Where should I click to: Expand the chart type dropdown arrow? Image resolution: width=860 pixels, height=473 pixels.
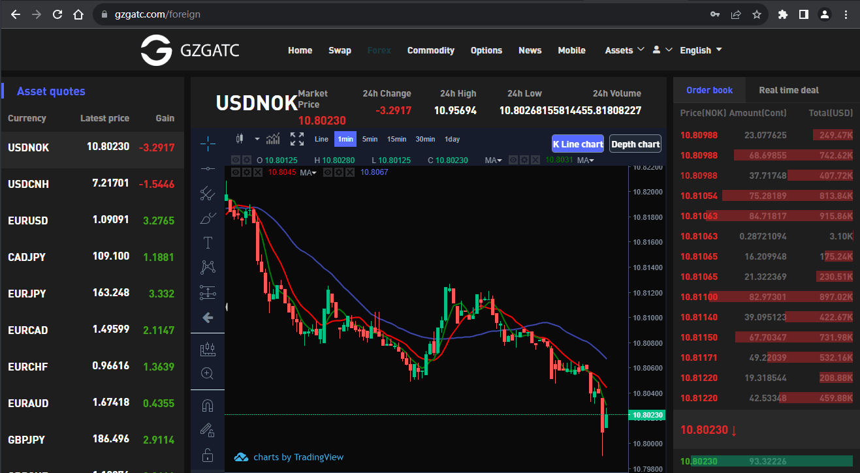point(257,139)
